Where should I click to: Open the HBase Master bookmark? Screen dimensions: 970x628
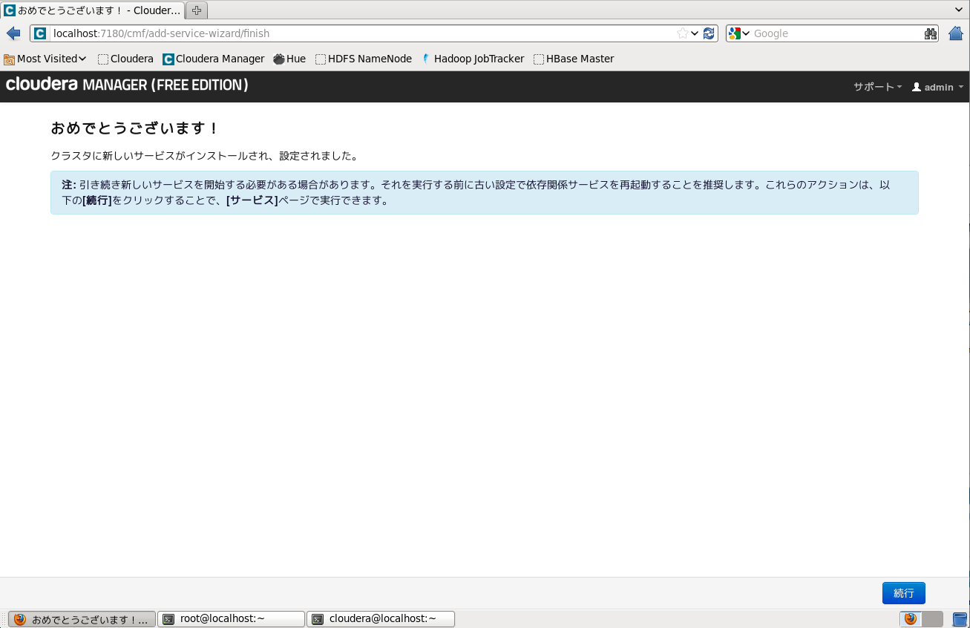pos(574,59)
